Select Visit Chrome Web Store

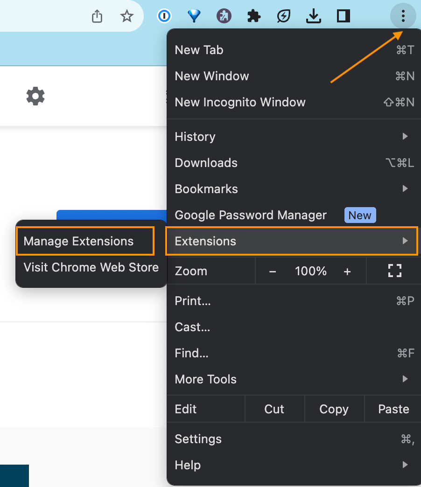tap(91, 267)
